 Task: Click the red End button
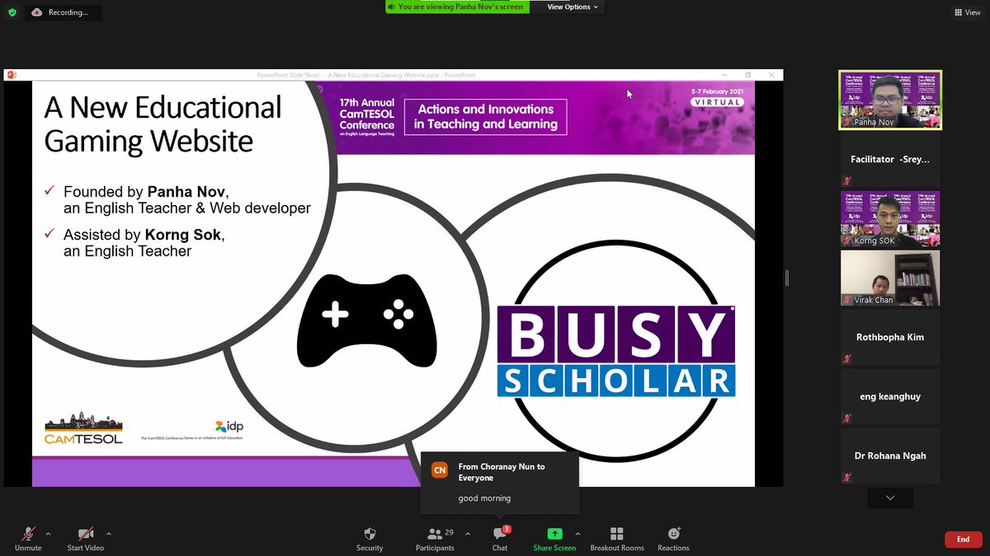point(963,540)
